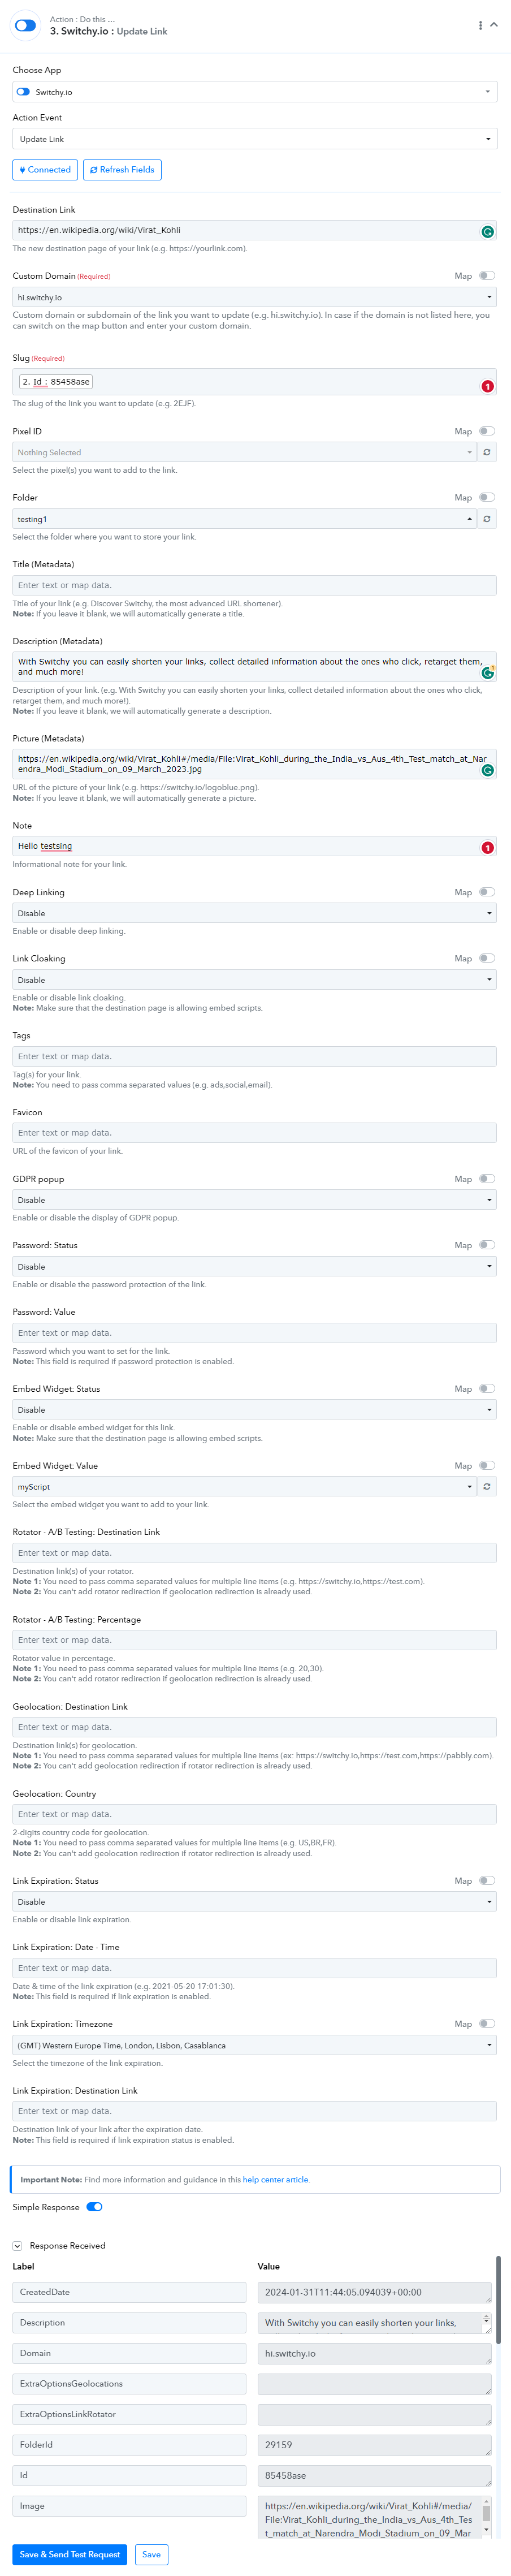Collapse the Switchy.io step with the header chevron
Screen dimensions: 511x2576
493,25
